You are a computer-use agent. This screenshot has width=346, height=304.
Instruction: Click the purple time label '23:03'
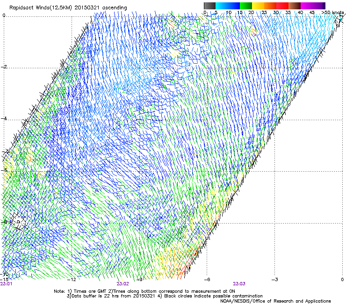239,284
